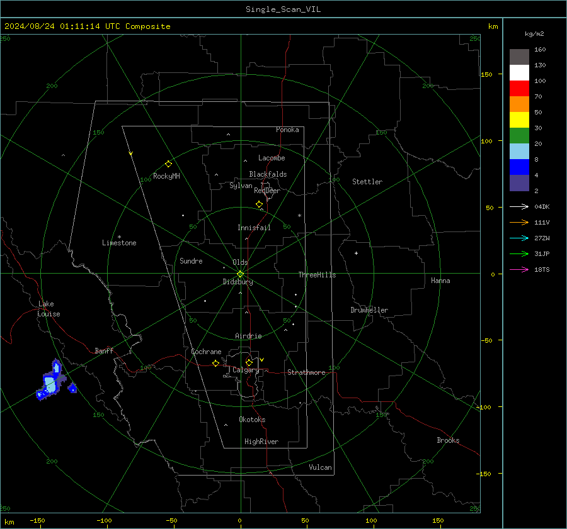Screen dimensions: 567x529
Task: Click the magenta 18TS arrow icon
Action: 519,269
